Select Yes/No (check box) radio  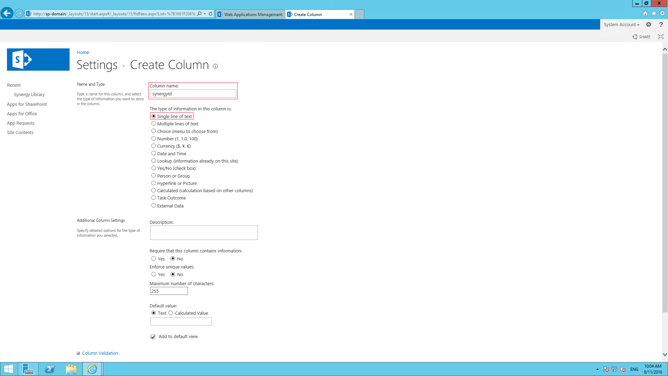coord(153,168)
